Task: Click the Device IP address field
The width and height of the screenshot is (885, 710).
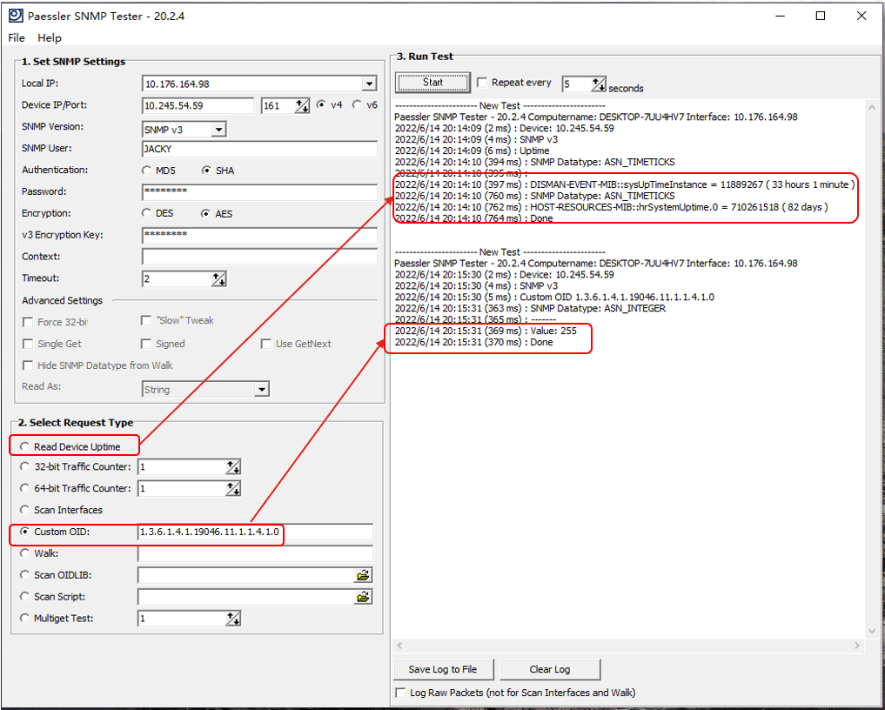Action: [198, 105]
